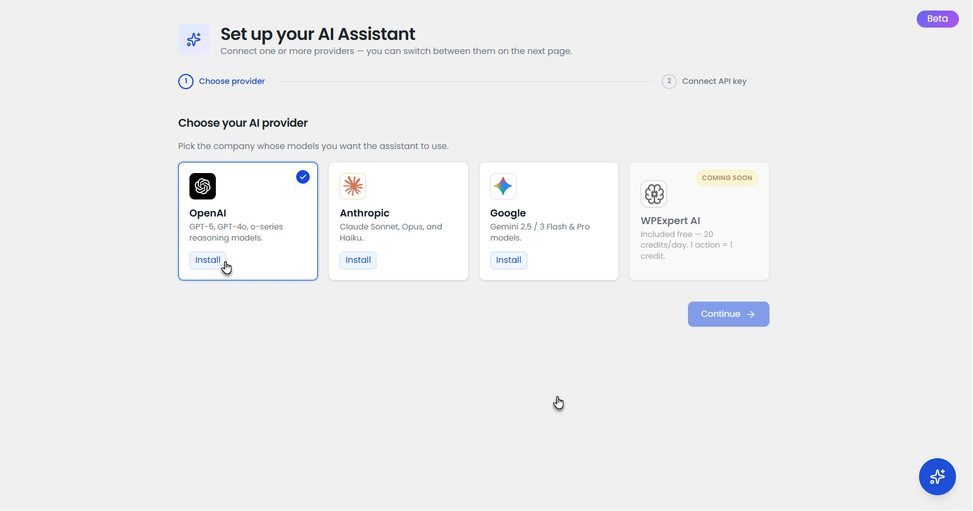Click the WPExpert AI brain icon
Image resolution: width=973 pixels, height=511 pixels.
654,194
